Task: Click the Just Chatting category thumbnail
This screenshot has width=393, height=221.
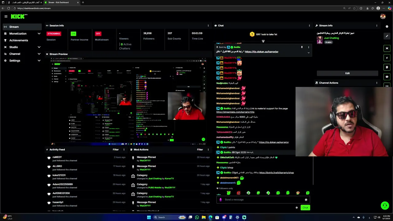Action: click(320, 40)
